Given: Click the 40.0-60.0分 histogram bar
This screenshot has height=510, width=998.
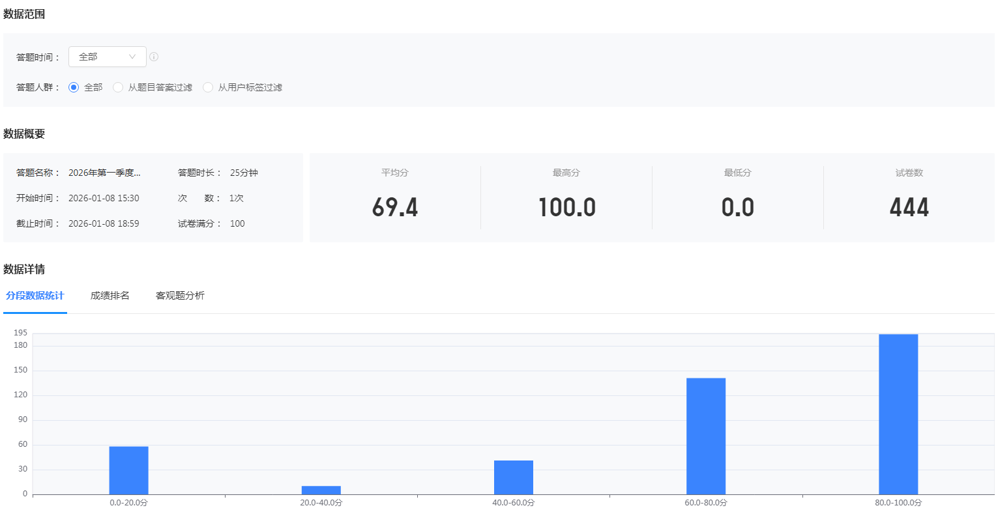Looking at the screenshot, I should (514, 477).
